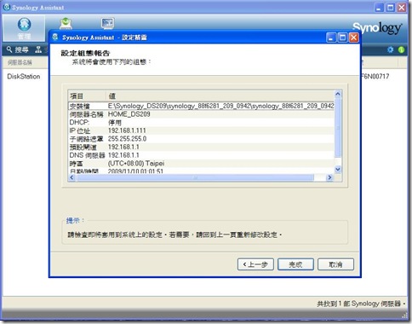Click the 取消 cancel button
Image resolution: width=412 pixels, height=324 pixels.
pos(335,264)
